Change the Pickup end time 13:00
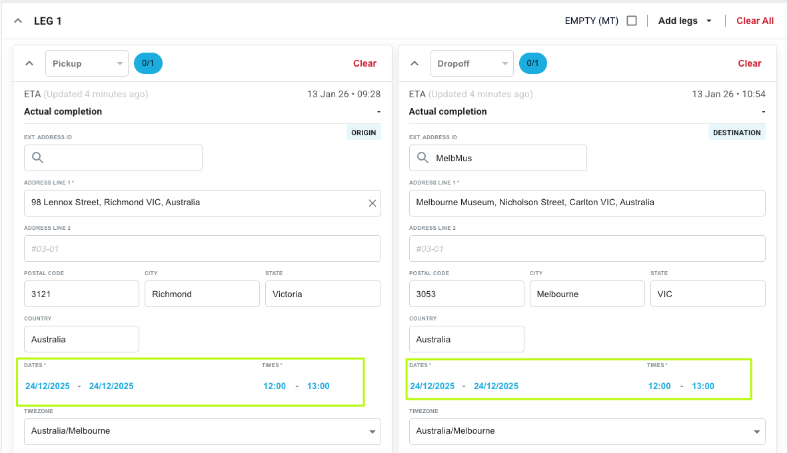Viewport: 787px width, 453px height. tap(318, 386)
